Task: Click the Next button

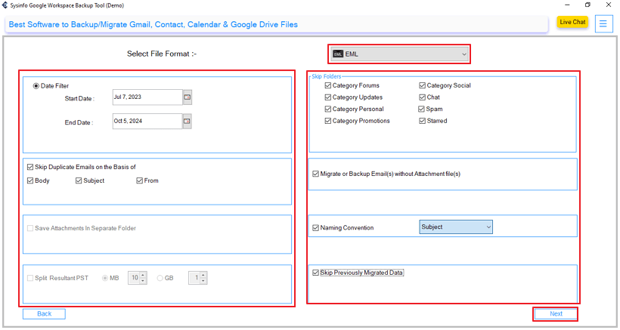Action: tap(556, 314)
